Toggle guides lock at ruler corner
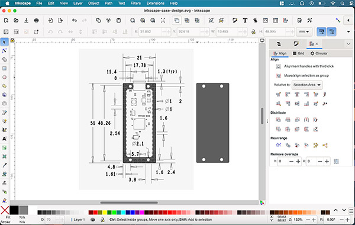 coord(12,40)
